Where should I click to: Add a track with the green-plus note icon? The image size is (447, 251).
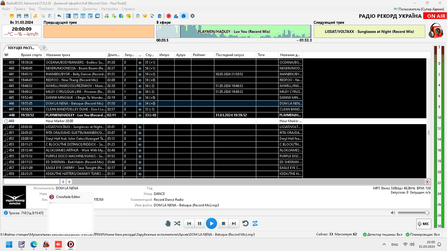pyautogui.click(x=107, y=16)
